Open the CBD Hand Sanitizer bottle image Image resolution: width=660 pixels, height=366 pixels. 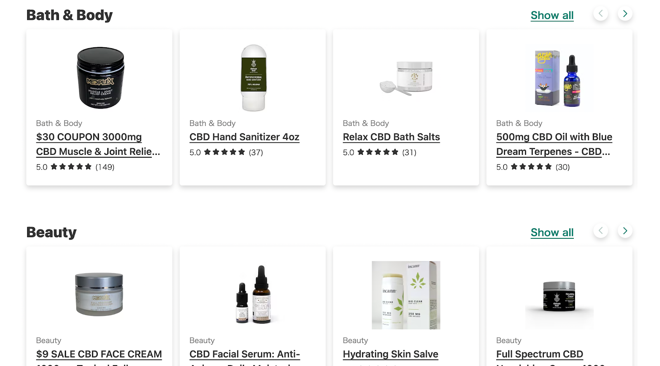253,78
